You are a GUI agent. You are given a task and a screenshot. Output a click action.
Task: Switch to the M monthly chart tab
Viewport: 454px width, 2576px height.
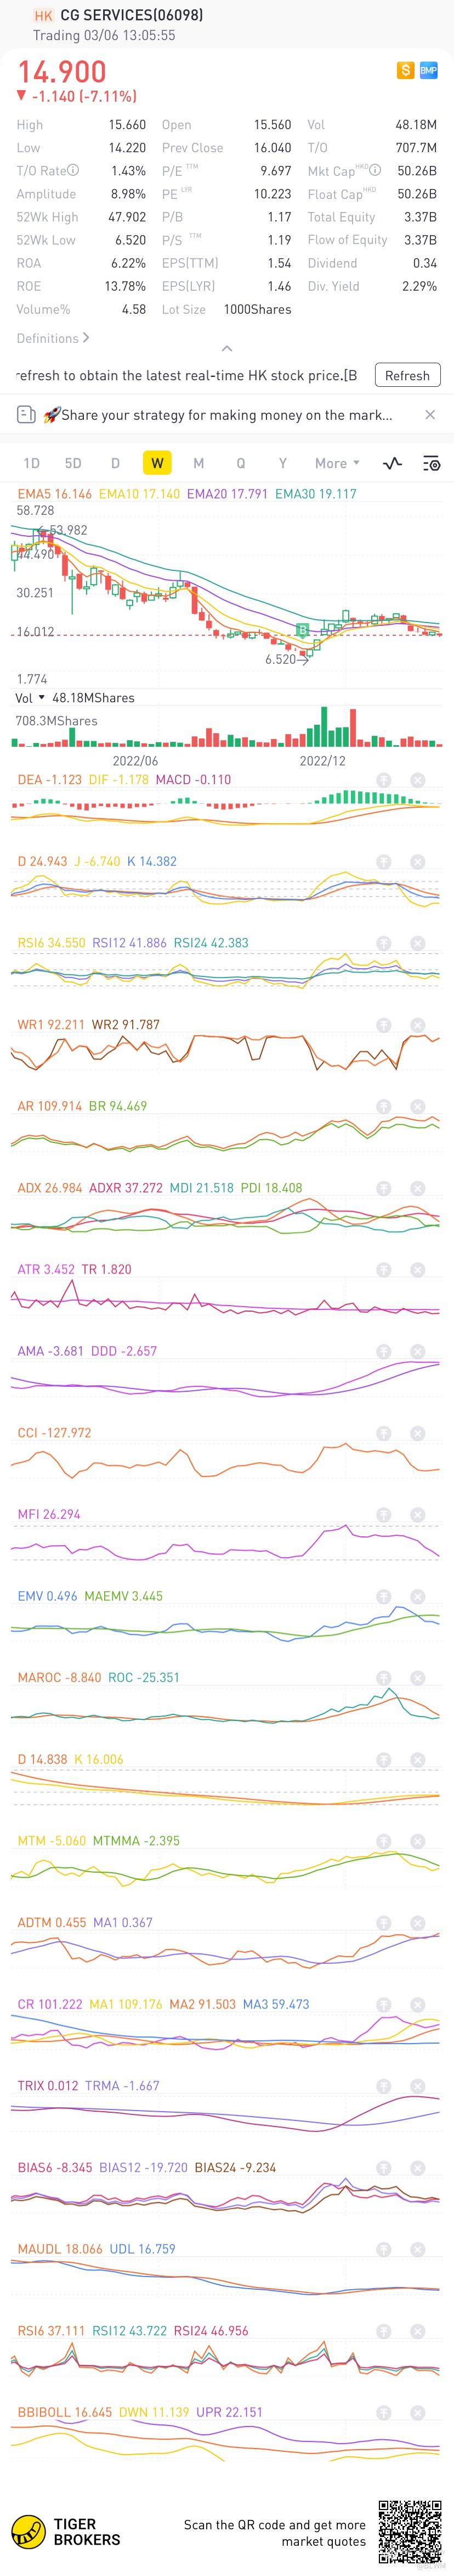click(x=198, y=463)
